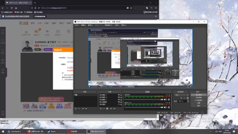The image size is (238, 134).
Task: Toggle lock on 窗口捕获 4 source
Action: 121,97
